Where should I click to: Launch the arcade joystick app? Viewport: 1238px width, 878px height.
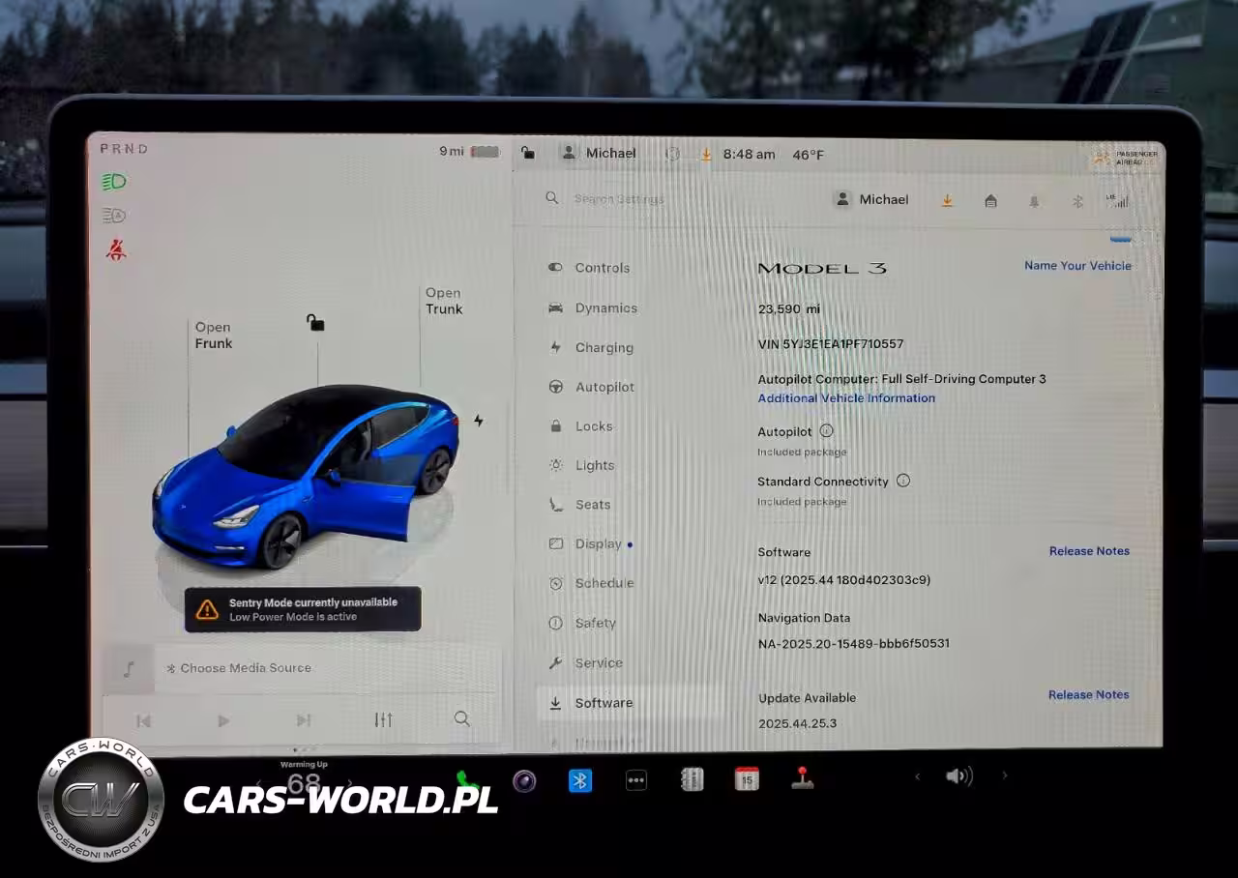pos(802,778)
